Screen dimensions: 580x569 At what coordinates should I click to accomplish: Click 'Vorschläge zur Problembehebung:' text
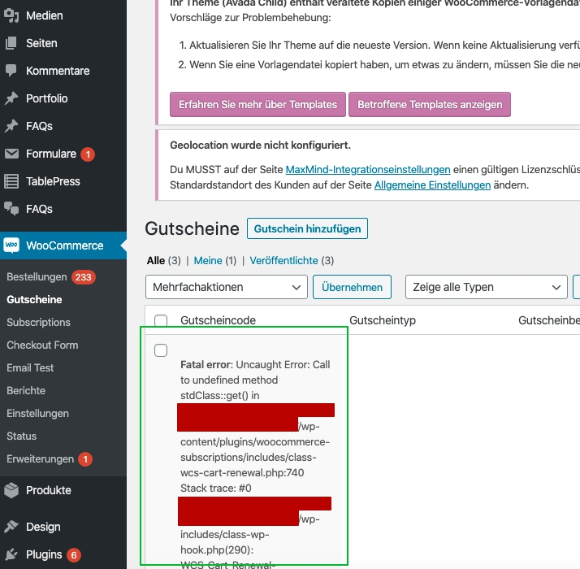pyautogui.click(x=250, y=17)
